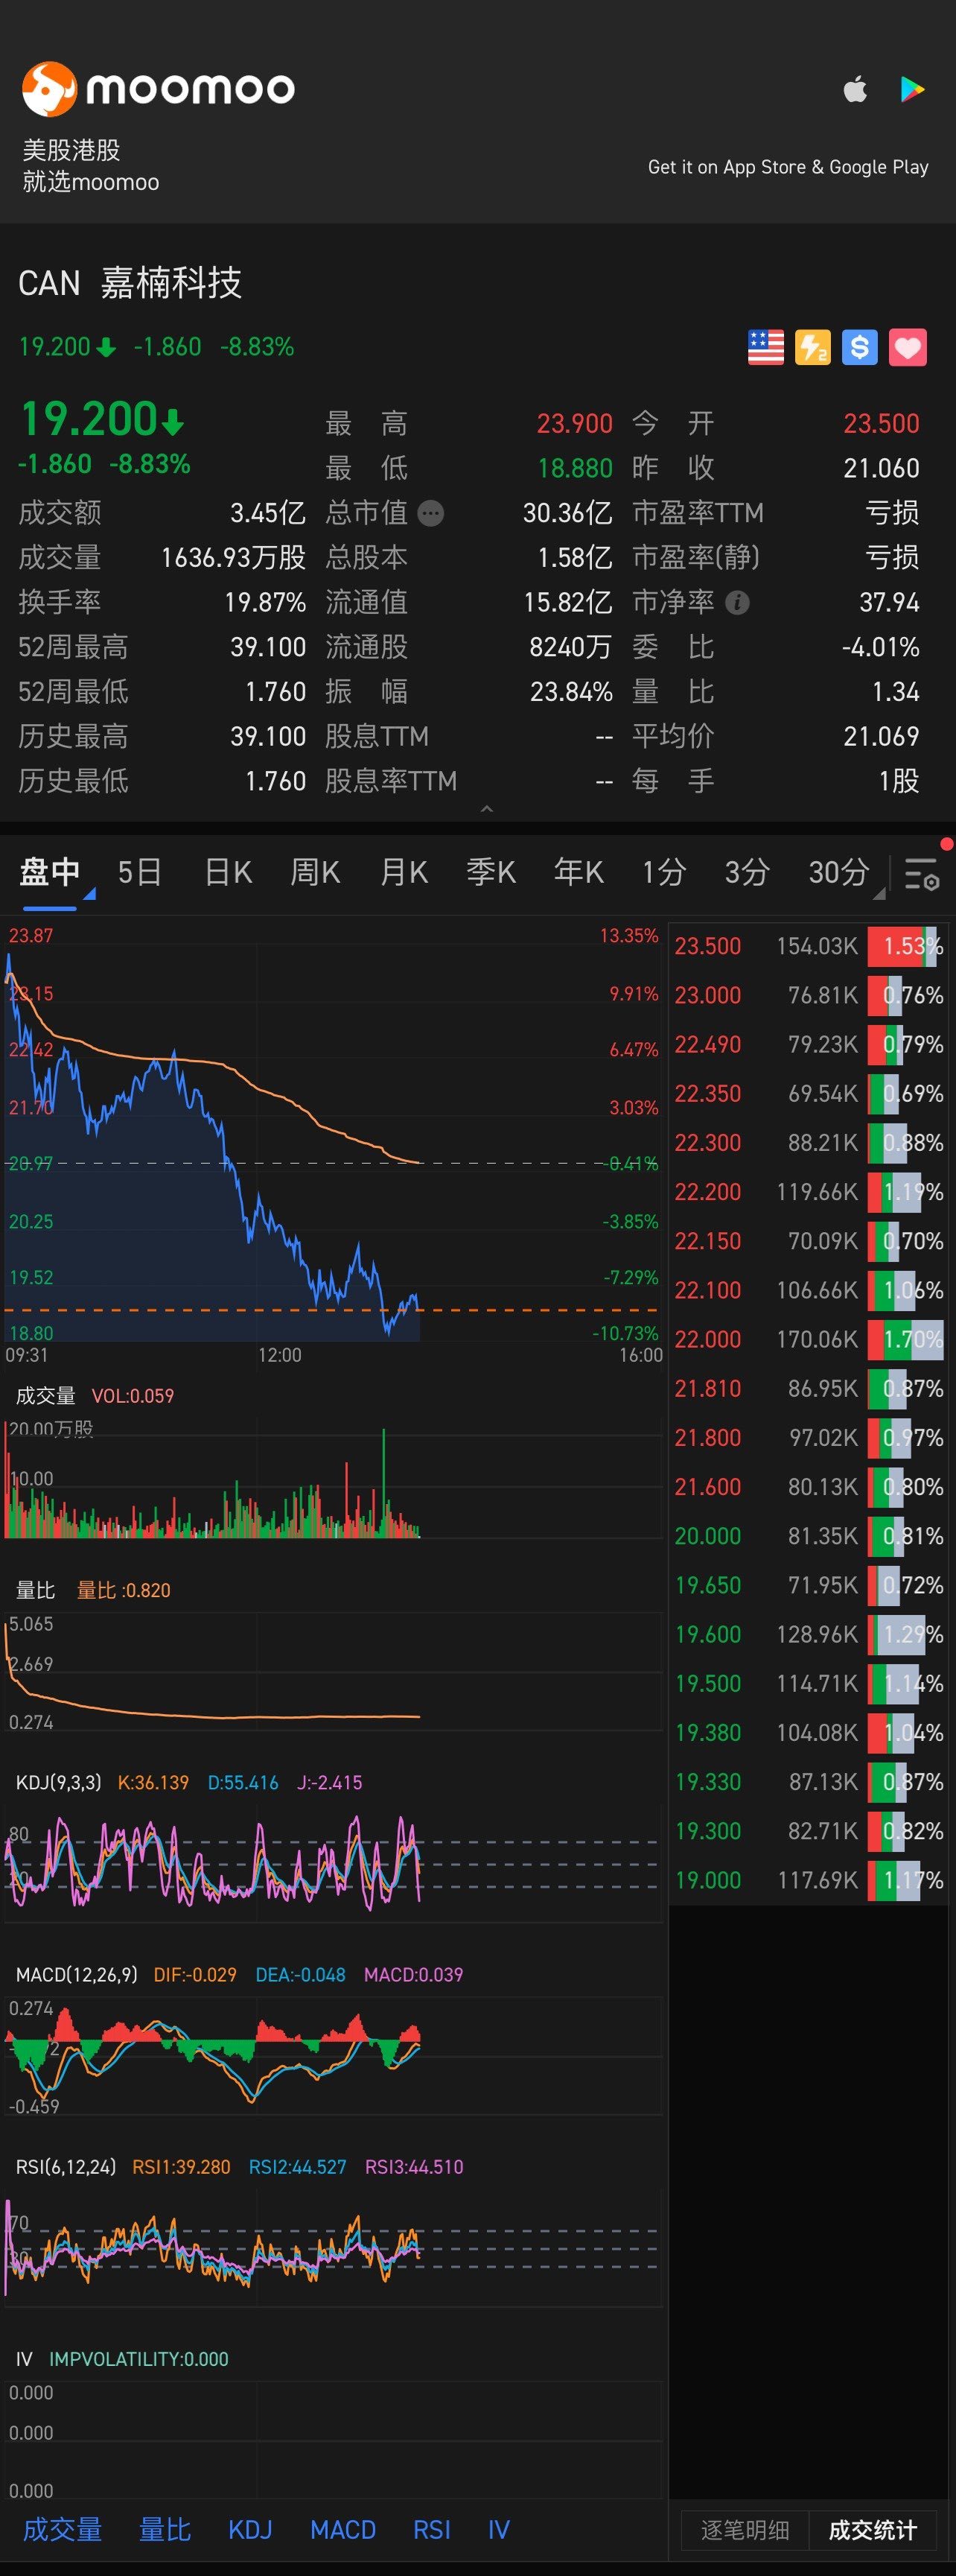Select the 量比 indicator button
956x2576 pixels.
pos(165,2529)
